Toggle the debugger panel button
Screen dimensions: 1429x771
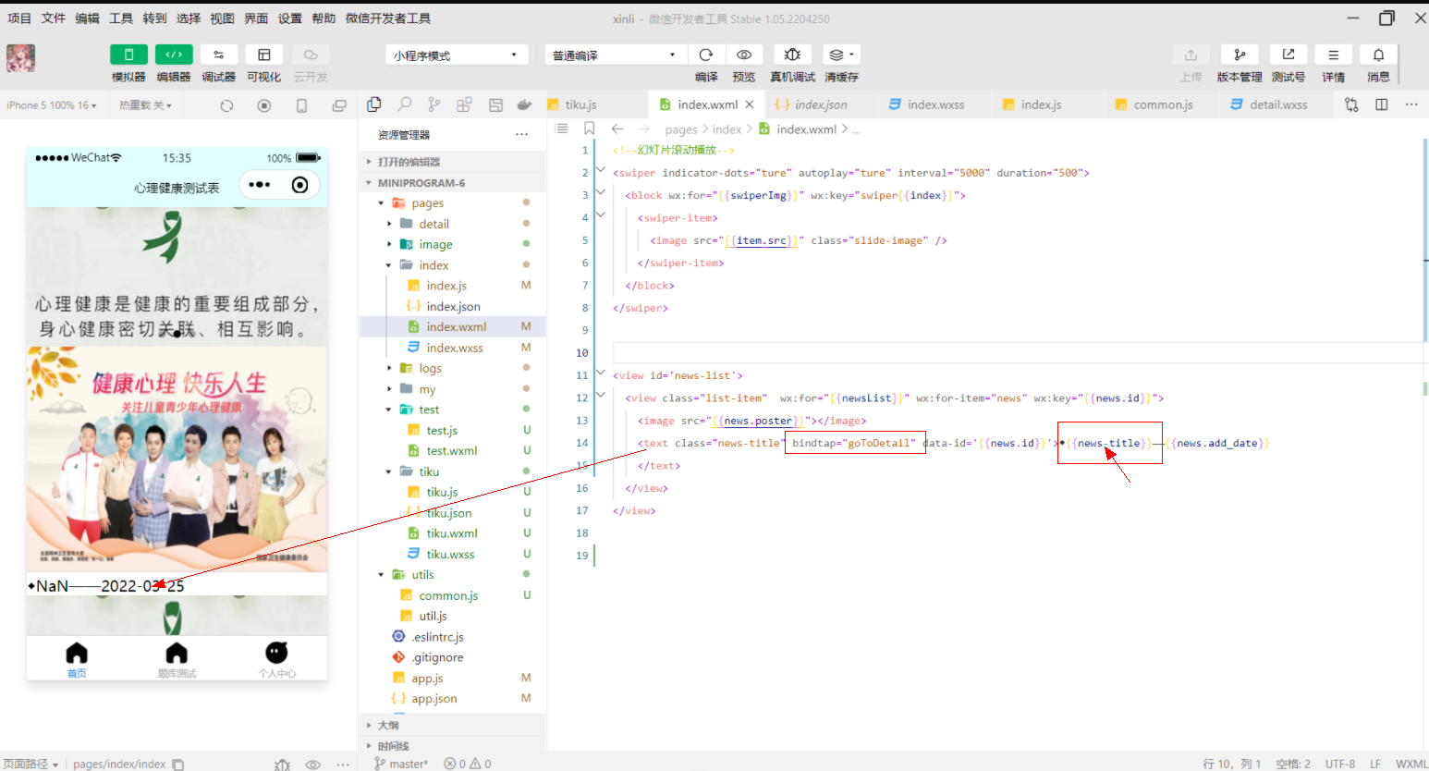tap(219, 55)
